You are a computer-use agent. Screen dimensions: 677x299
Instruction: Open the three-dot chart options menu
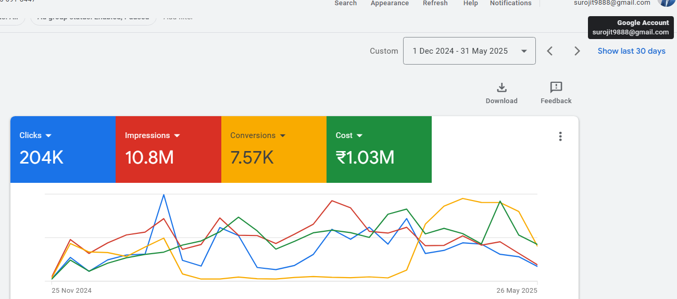tap(560, 136)
